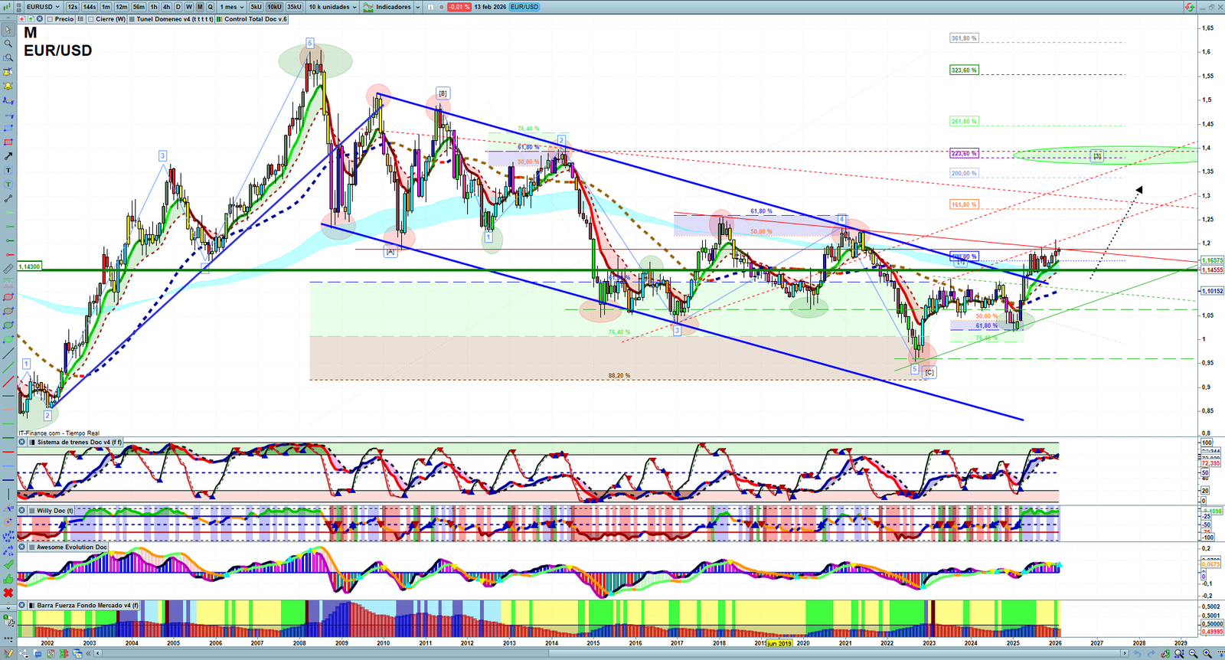The height and width of the screenshot is (660, 1225).
Task: Select the yellow bell alert tool
Action: [8, 86]
